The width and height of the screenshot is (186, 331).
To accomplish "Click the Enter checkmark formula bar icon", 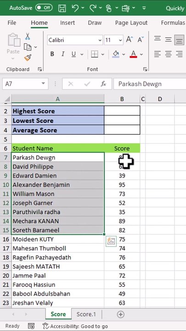I will coord(87,84).
